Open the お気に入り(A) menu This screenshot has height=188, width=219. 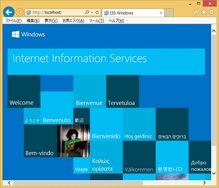[73, 21]
